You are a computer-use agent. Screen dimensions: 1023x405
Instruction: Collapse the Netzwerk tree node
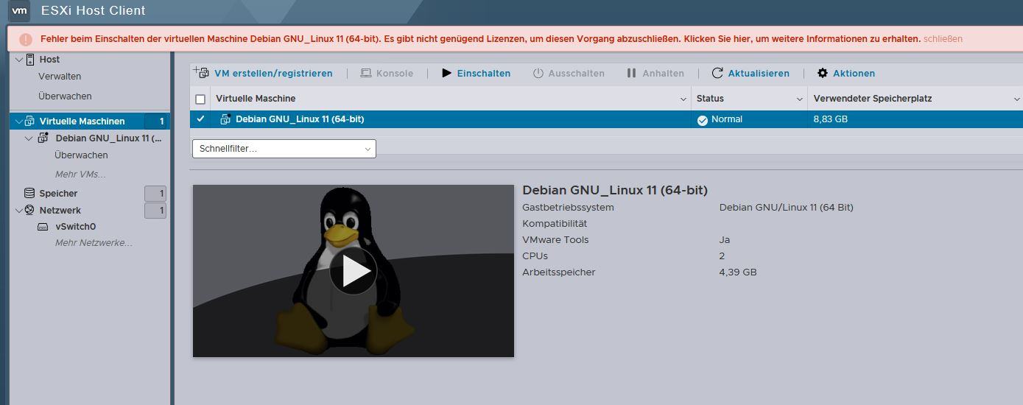click(x=19, y=211)
